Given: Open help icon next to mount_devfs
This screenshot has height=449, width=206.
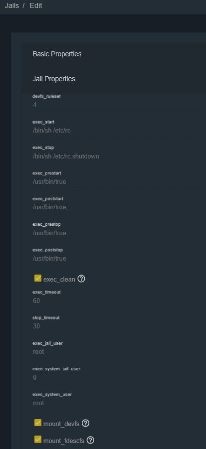Looking at the screenshot, I should (85, 423).
